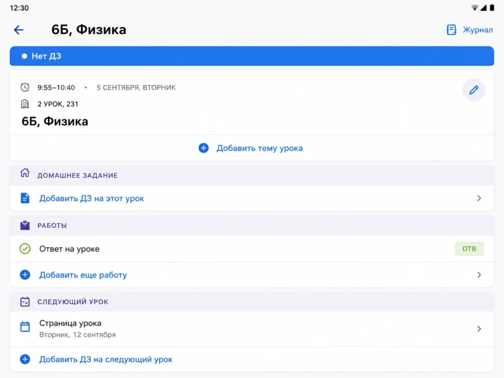The height and width of the screenshot is (378, 504).
Task: Click the cellular signal status icon
Action: (x=483, y=8)
